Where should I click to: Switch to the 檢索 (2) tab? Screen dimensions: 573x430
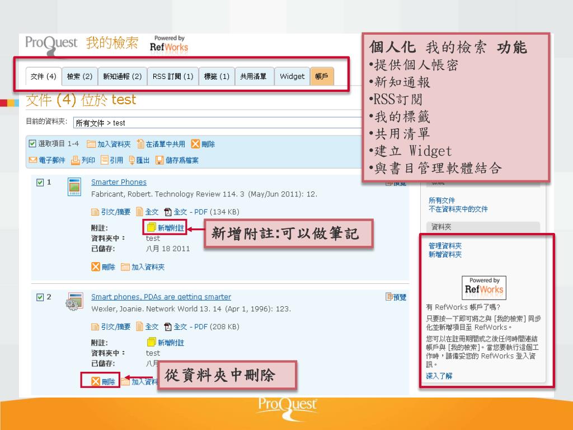(79, 76)
